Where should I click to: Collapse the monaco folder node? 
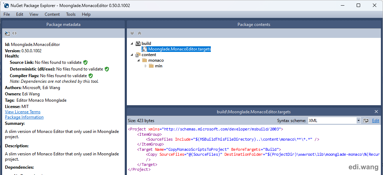point(138,60)
